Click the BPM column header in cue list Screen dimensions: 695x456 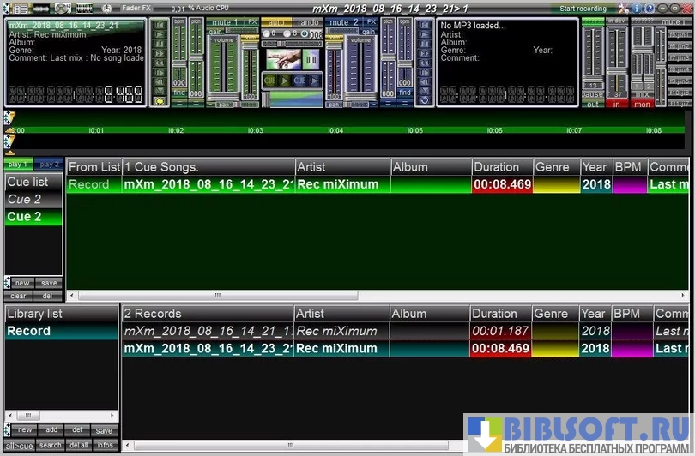(x=627, y=167)
